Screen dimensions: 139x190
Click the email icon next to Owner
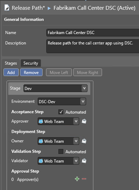click(x=84, y=141)
